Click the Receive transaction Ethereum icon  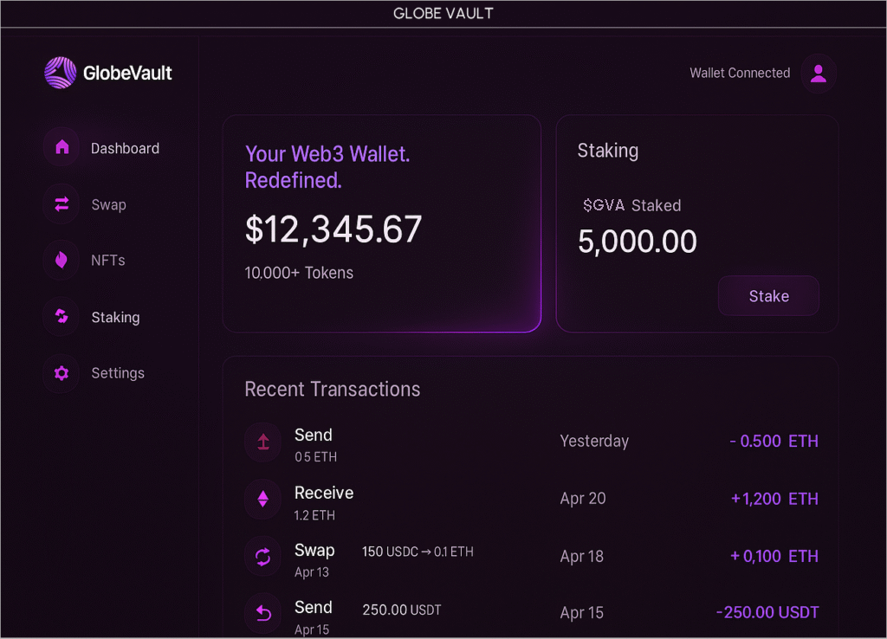[x=263, y=499]
